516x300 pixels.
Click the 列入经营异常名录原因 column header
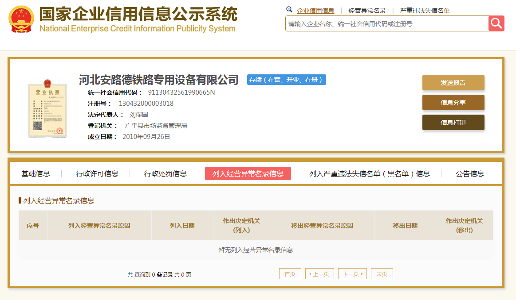(x=99, y=226)
